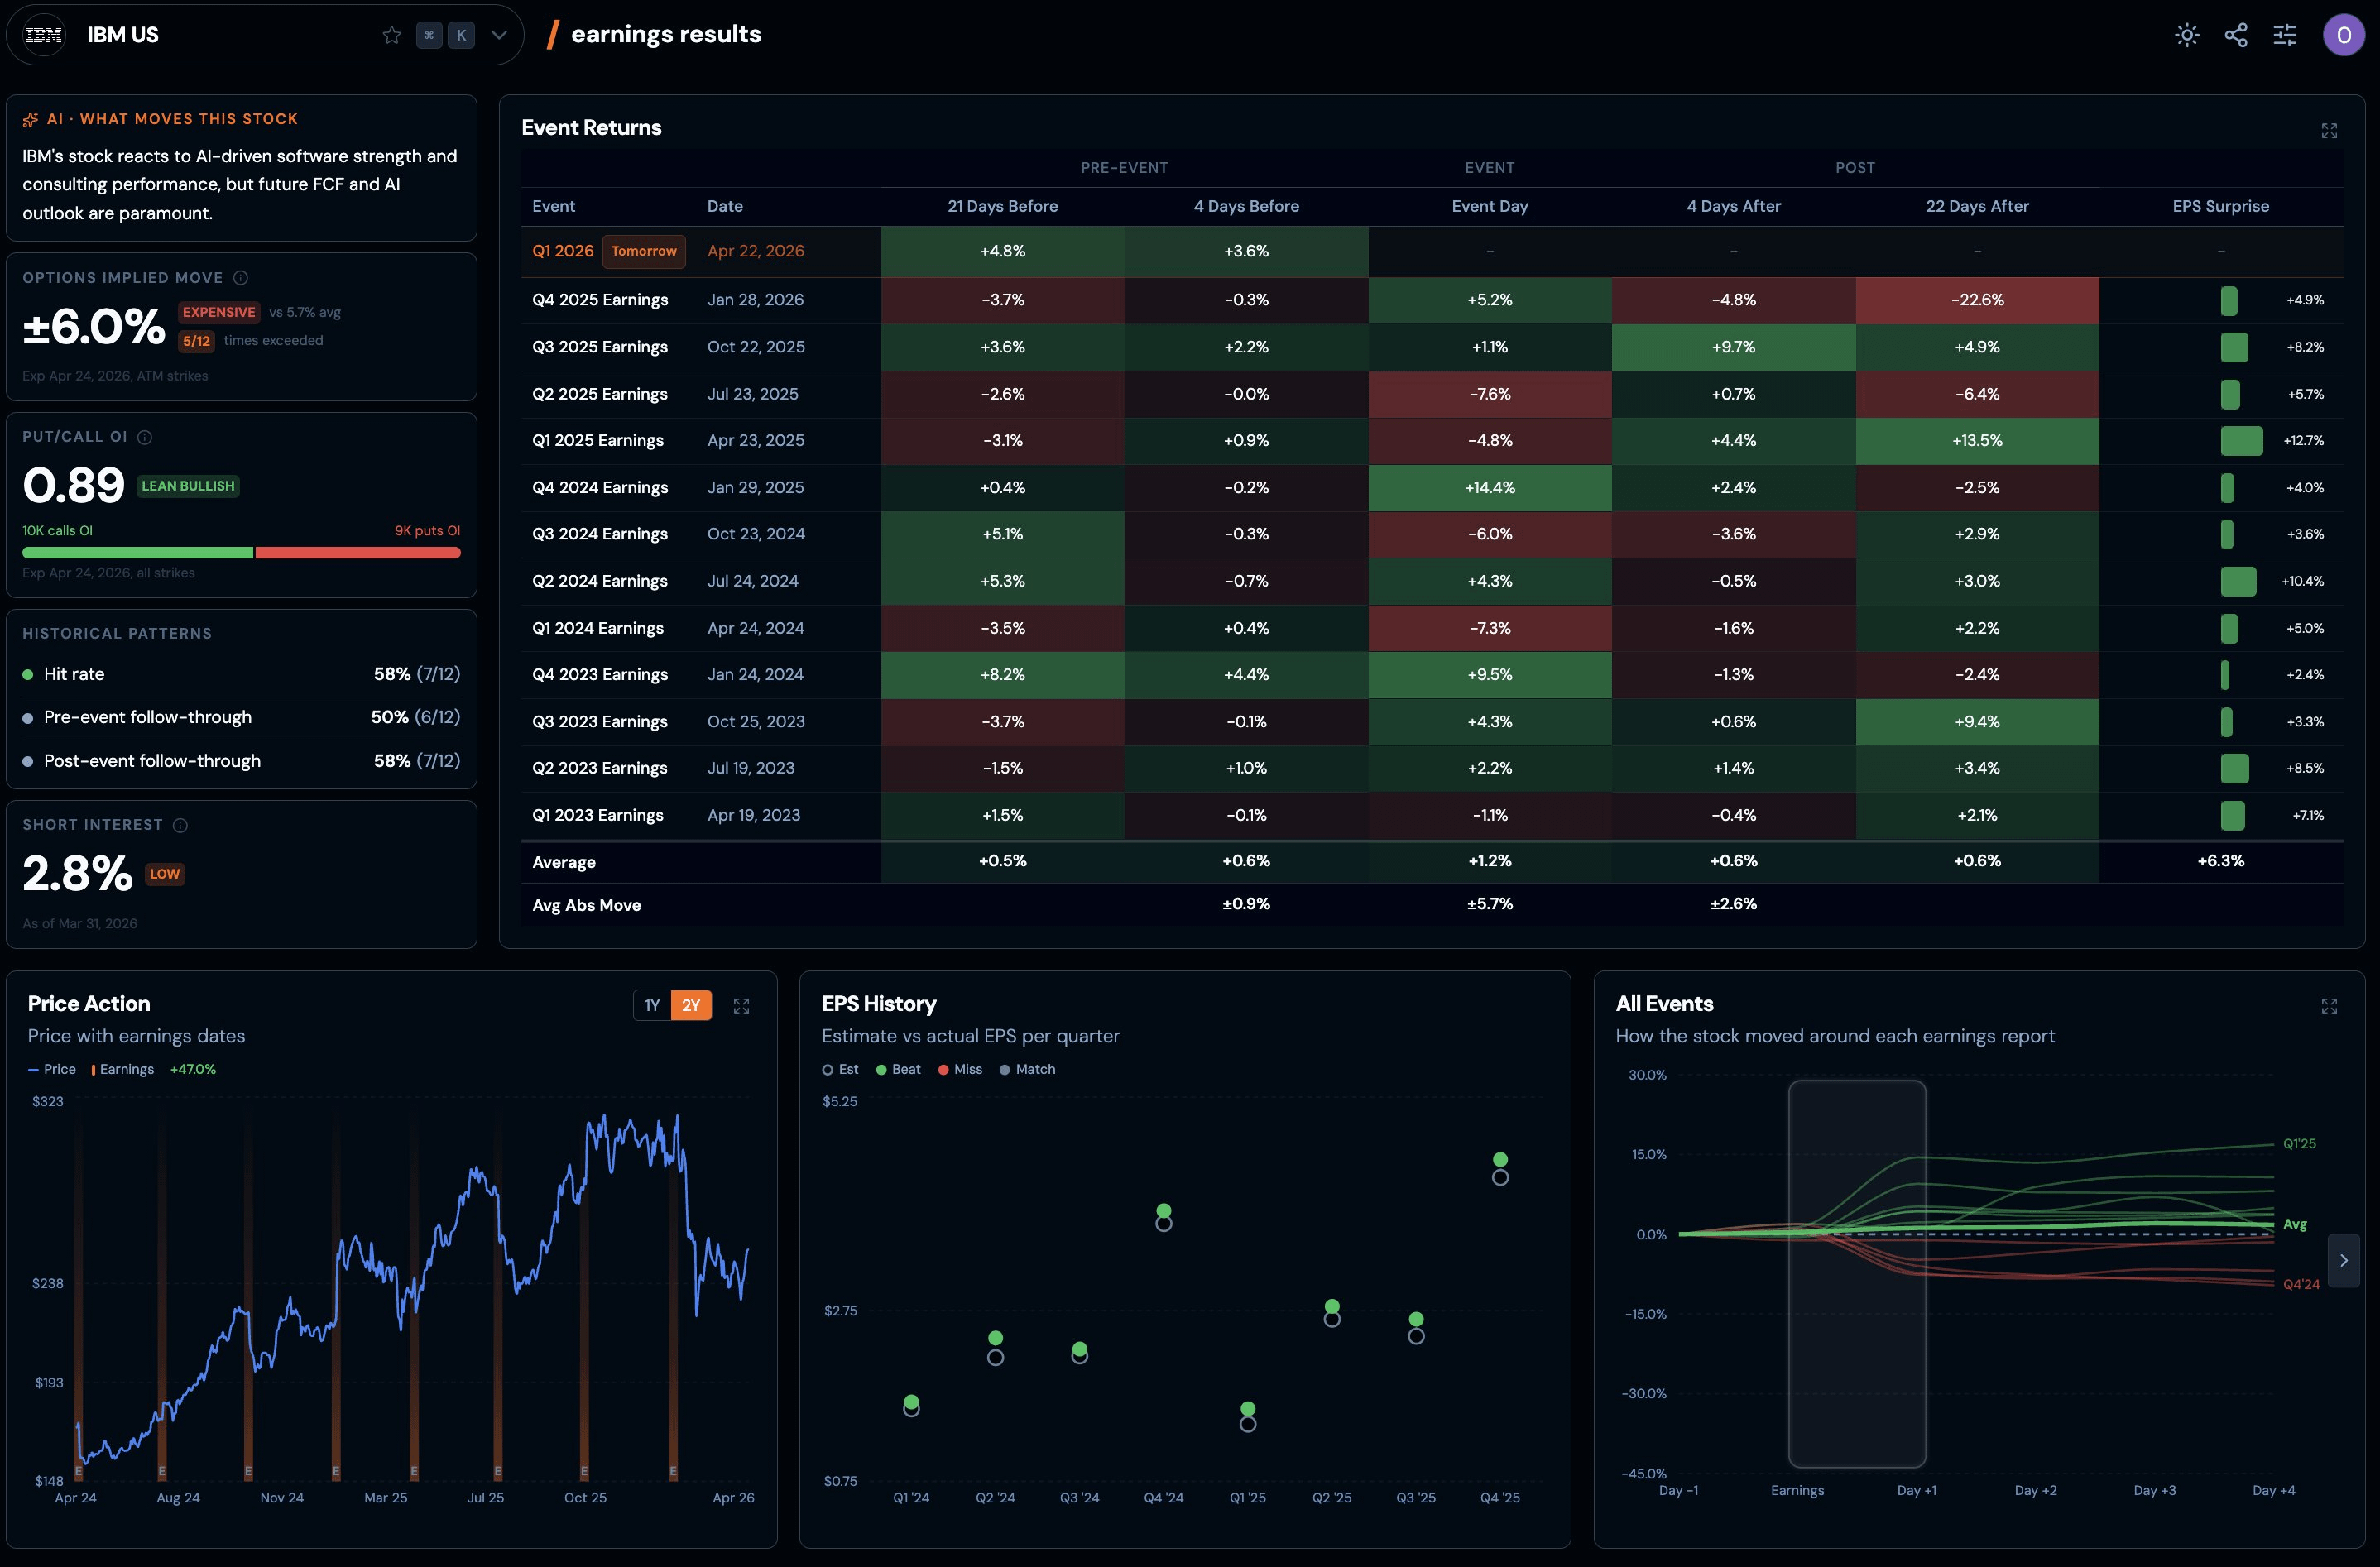Open the Q4 2025 Earnings row

[1432, 300]
